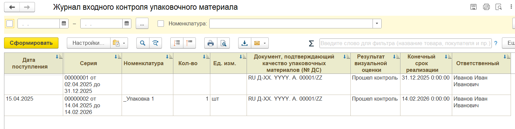Open the toolbar print preview icon
This screenshot has height=129, width=515.
223,43
